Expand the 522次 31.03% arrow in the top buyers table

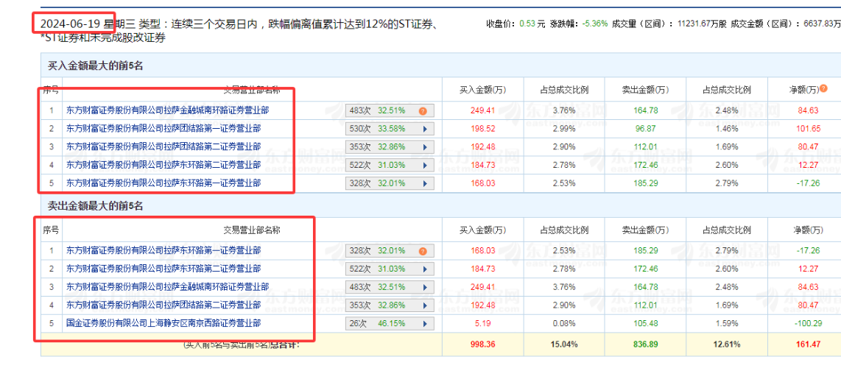[425, 165]
